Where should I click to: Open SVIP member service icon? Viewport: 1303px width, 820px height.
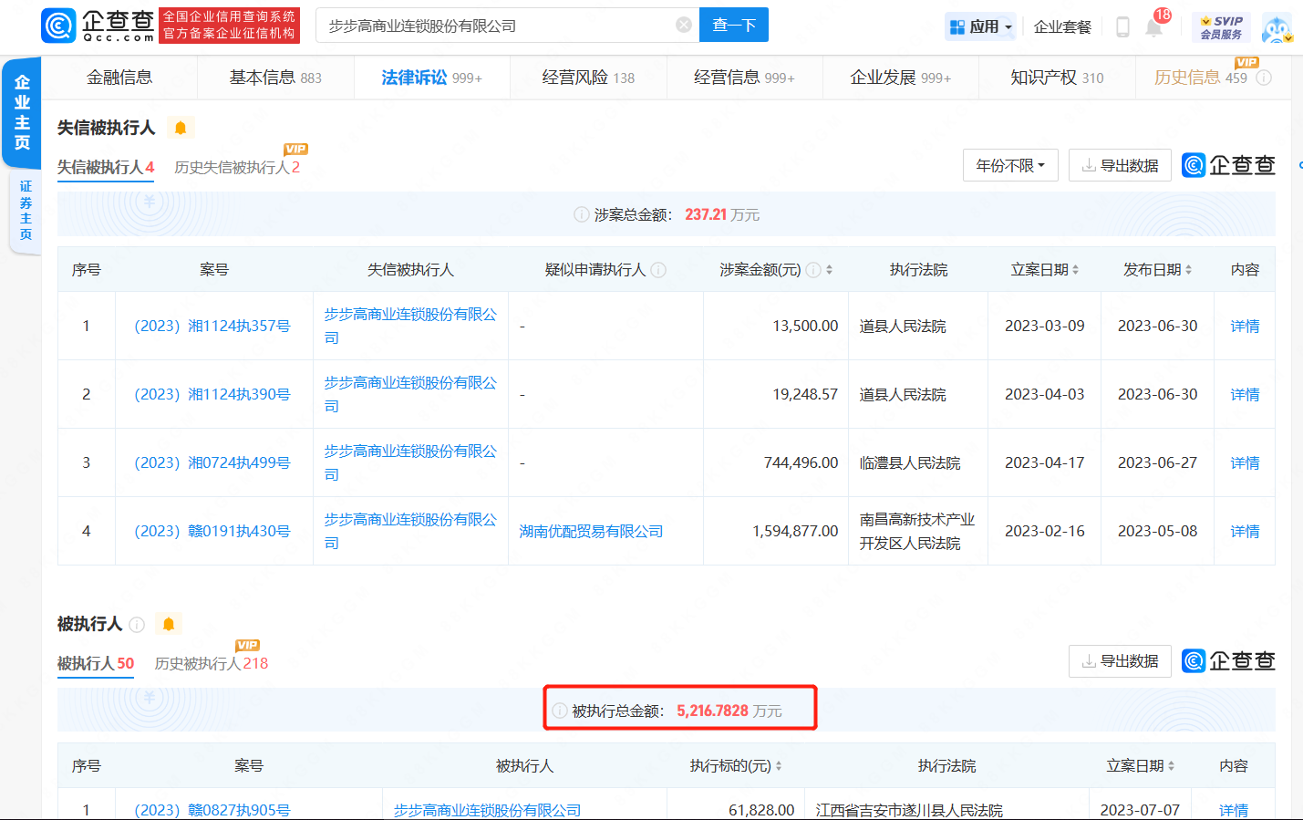pos(1222,27)
